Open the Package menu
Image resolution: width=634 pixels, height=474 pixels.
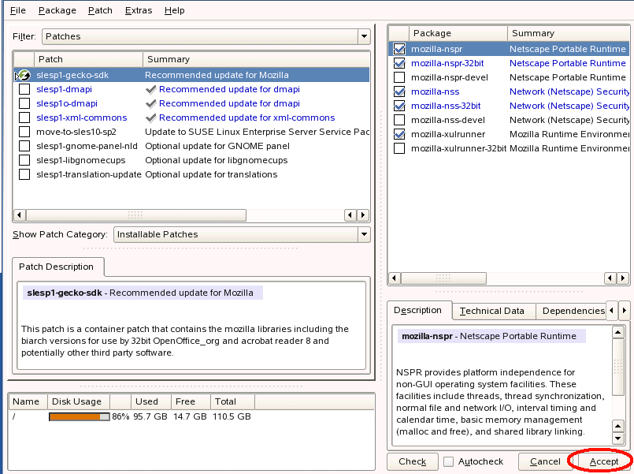pyautogui.click(x=57, y=10)
